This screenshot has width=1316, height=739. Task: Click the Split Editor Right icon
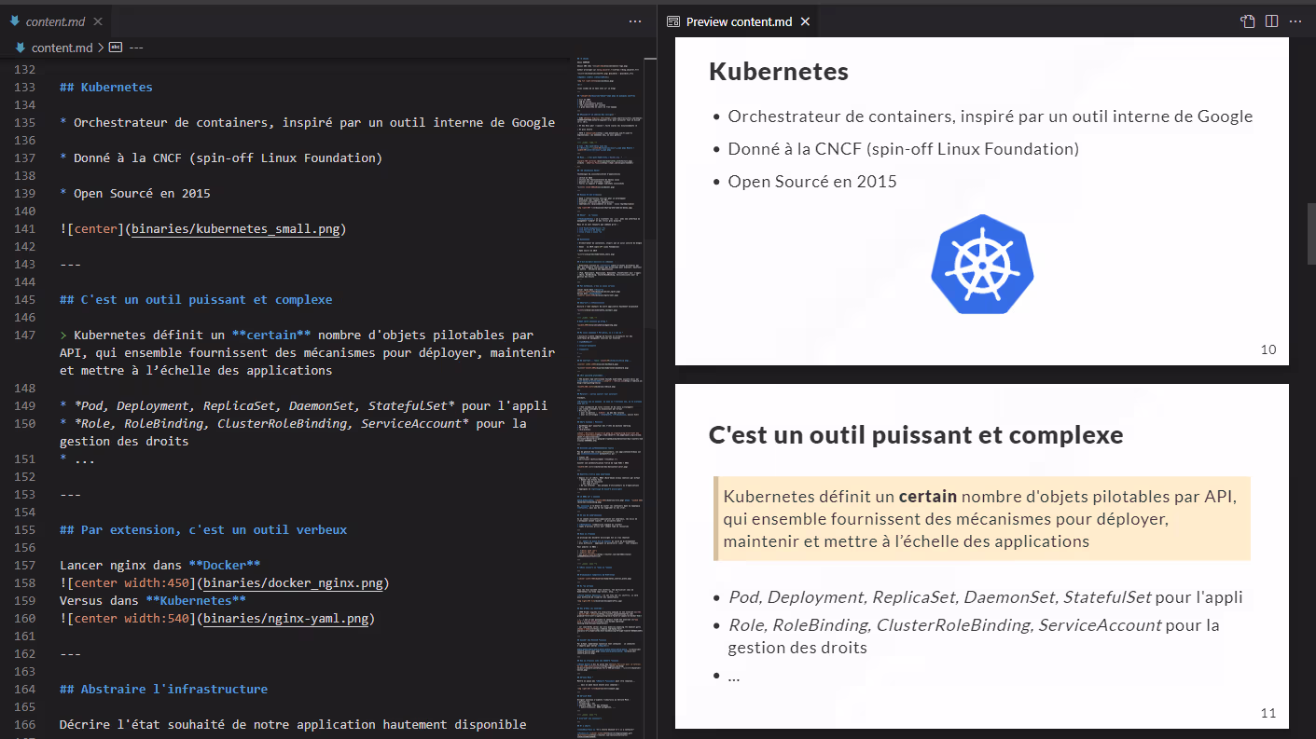pos(1271,21)
